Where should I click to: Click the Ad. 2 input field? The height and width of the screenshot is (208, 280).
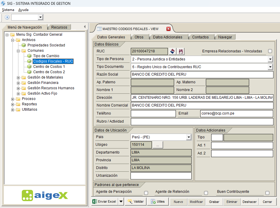(242, 154)
